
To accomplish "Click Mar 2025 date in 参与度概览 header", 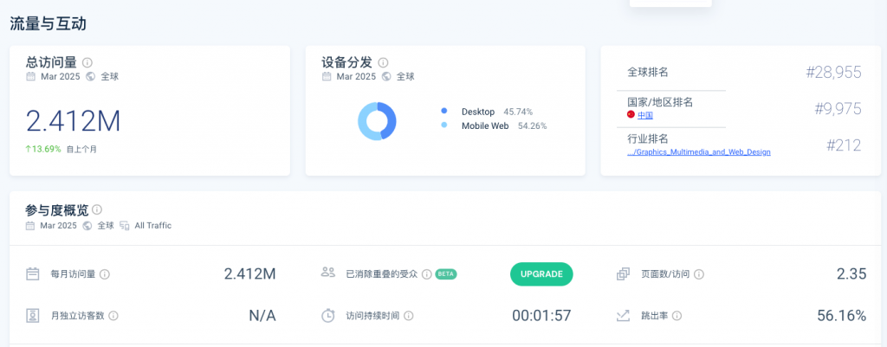I will (58, 226).
